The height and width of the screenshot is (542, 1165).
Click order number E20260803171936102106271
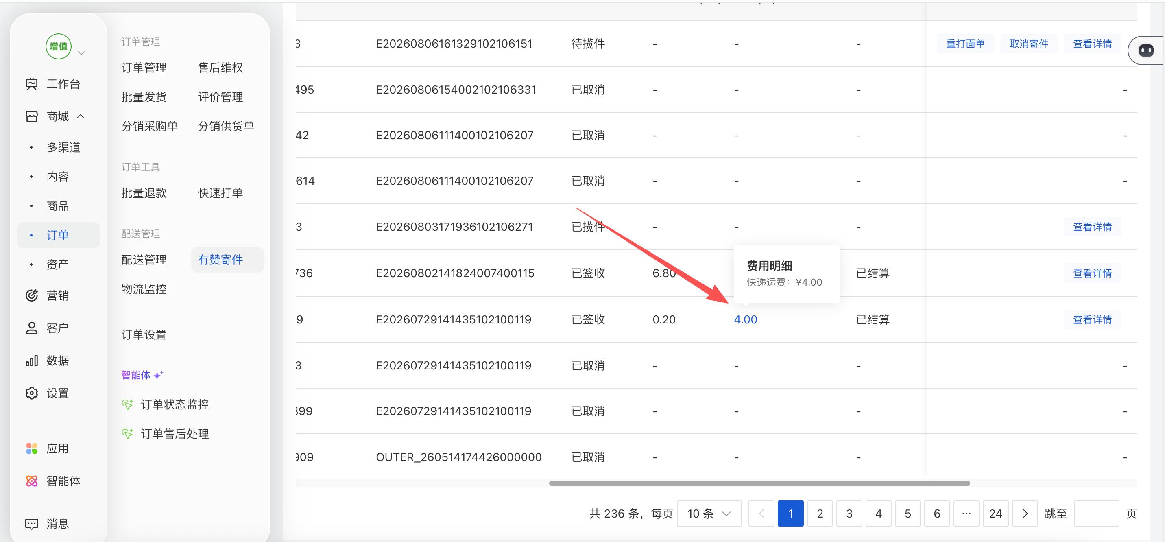tap(454, 227)
